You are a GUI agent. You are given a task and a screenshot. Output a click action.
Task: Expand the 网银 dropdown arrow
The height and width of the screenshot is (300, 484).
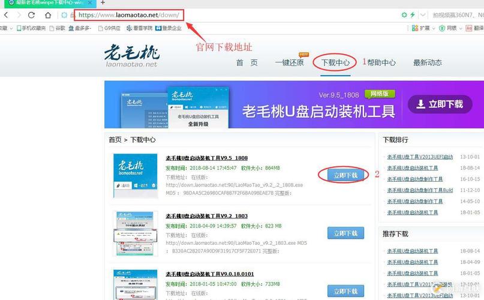(461, 28)
